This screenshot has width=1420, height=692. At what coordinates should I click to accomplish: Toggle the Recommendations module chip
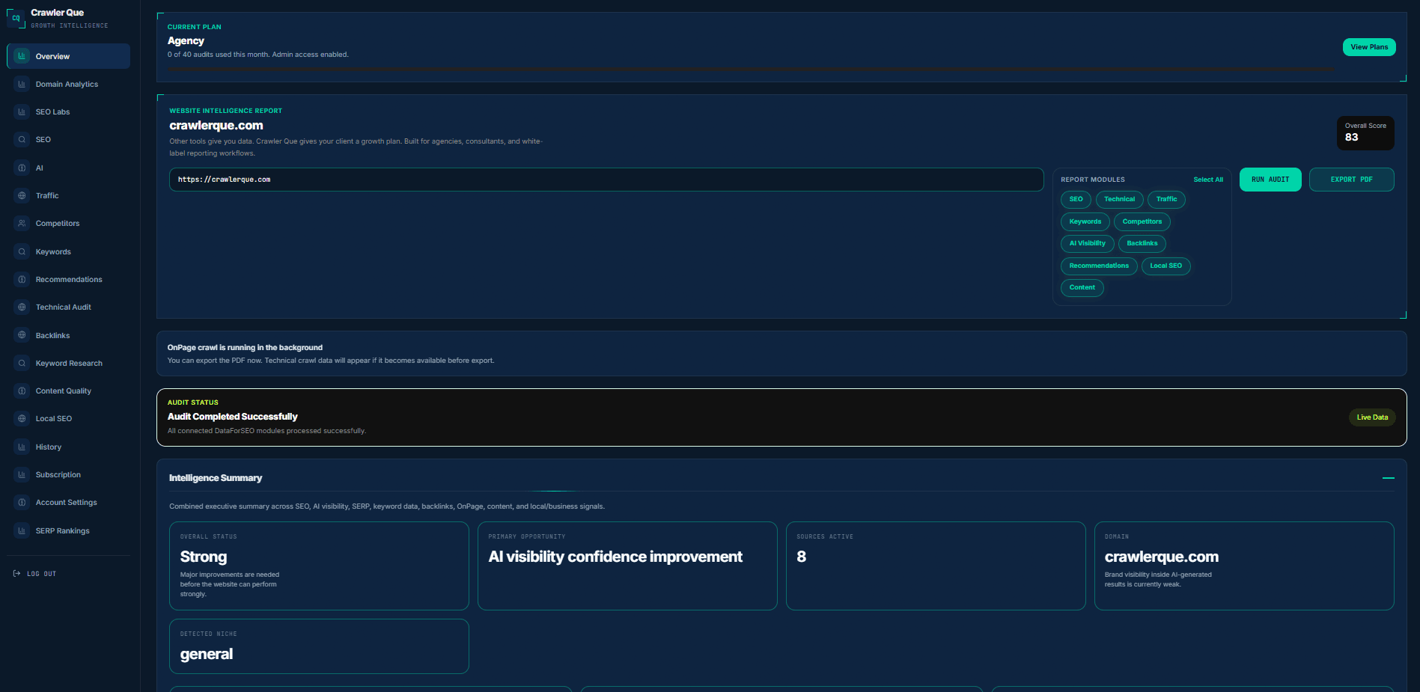(x=1099, y=266)
